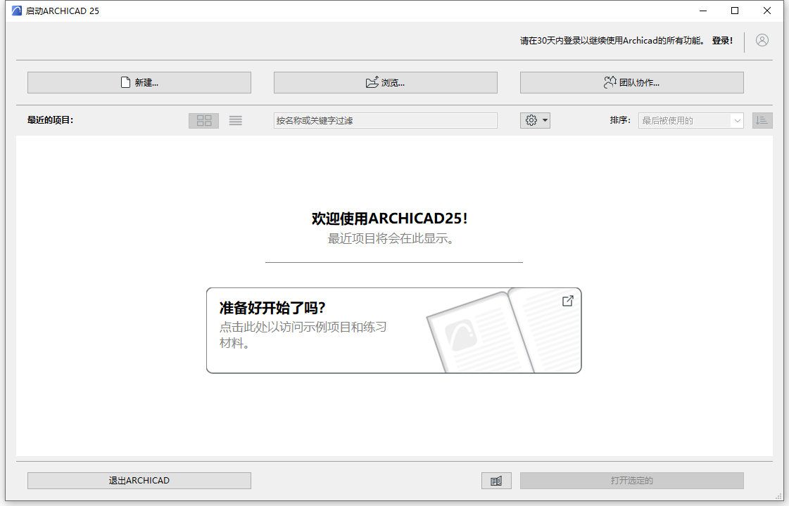Screen dimensions: 789x506
Task: Click the book icon button at bottom
Action: [x=496, y=481]
